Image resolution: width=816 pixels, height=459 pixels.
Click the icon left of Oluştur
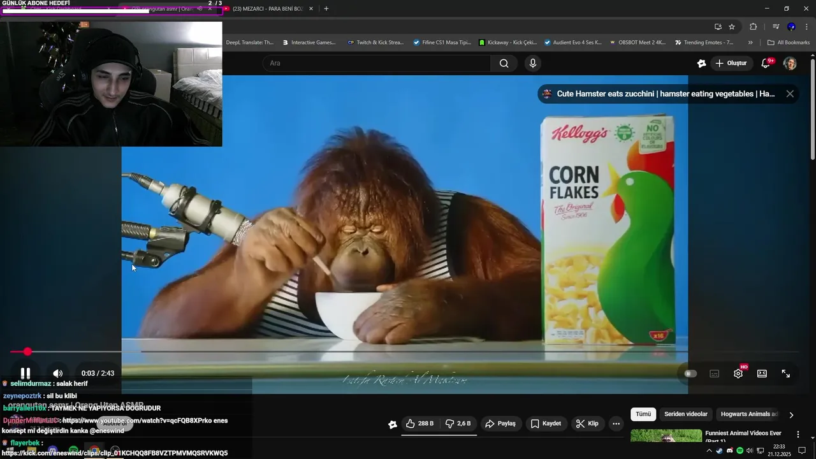(x=701, y=63)
